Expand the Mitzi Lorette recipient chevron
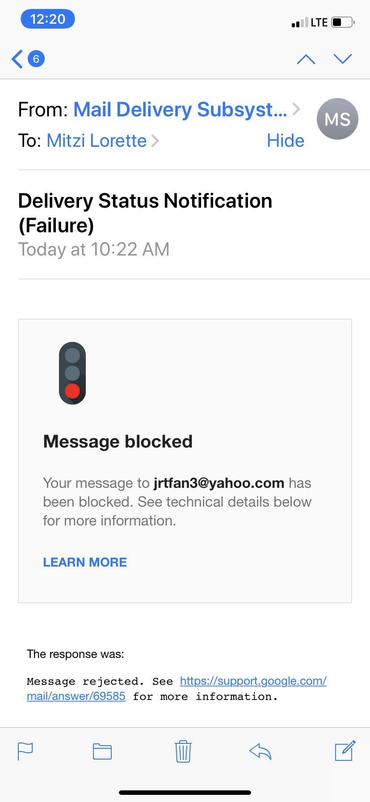Screen dimensions: 370x802 tap(155, 141)
